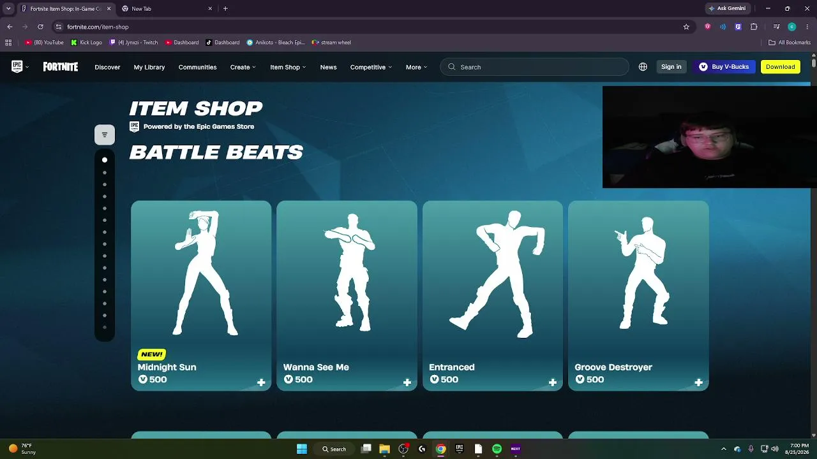This screenshot has width=817, height=459.
Task: Open the Chrome profile avatar
Action: click(x=791, y=27)
